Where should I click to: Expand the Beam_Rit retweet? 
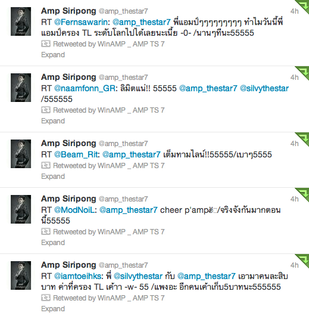click(x=53, y=176)
